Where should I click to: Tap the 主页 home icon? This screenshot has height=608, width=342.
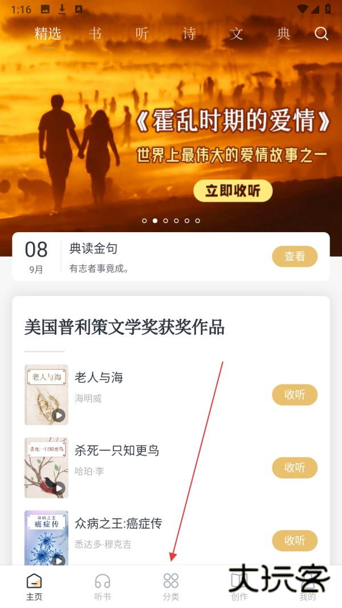[34, 581]
